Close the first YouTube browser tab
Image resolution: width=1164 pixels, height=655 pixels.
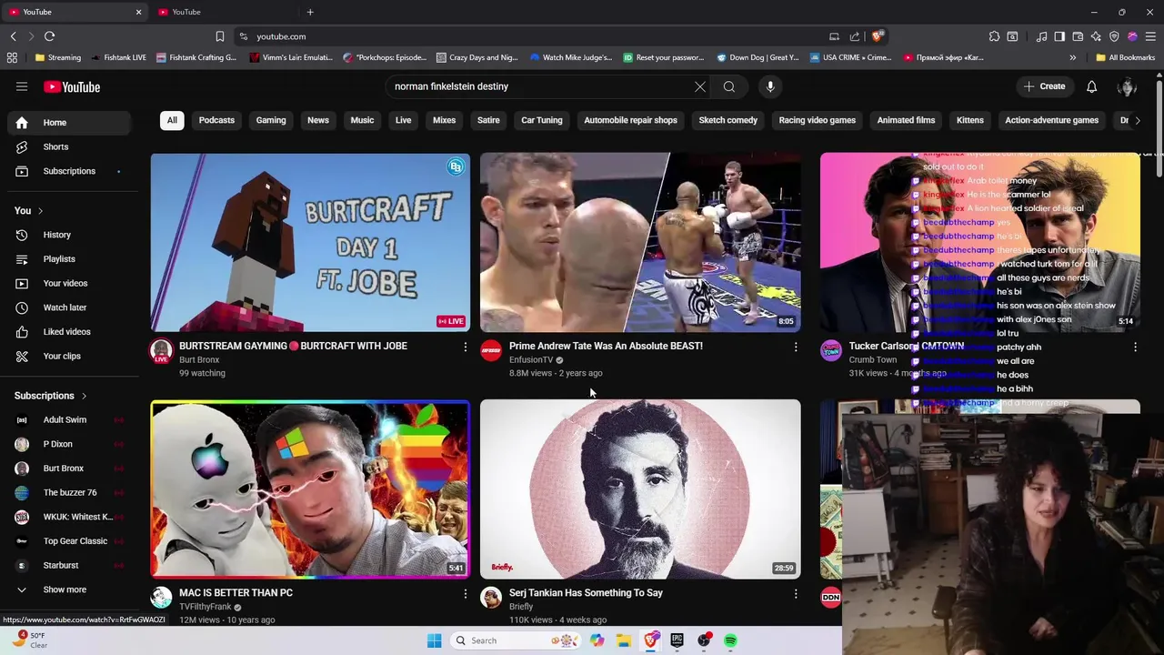(x=138, y=12)
